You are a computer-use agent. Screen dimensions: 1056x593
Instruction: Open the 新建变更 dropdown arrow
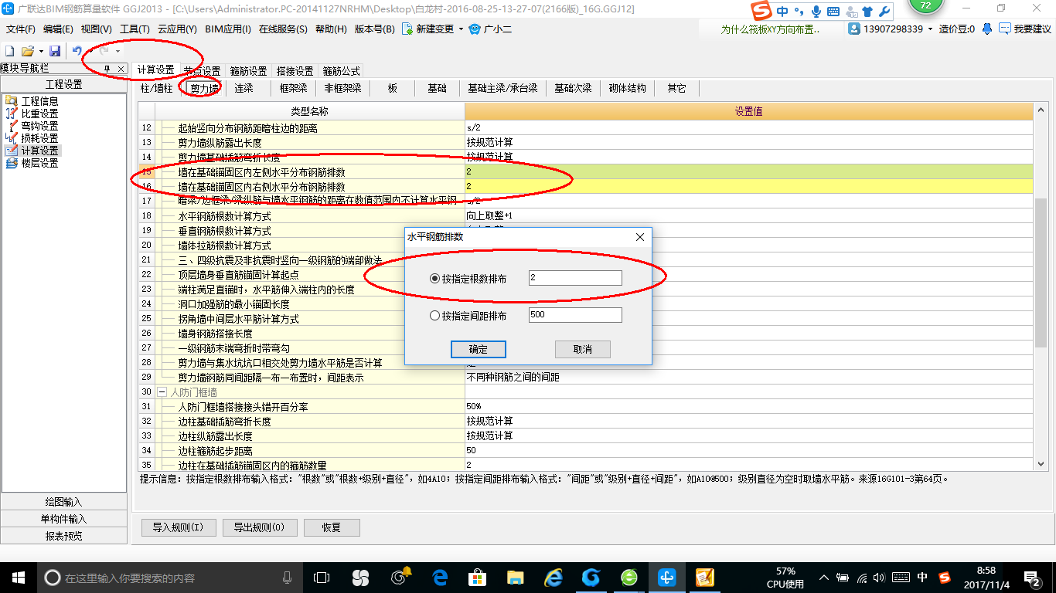(461, 29)
